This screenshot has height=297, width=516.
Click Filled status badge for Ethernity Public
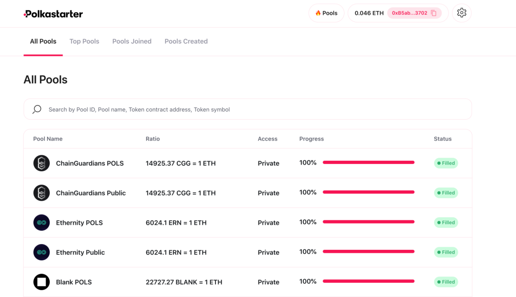click(x=446, y=252)
